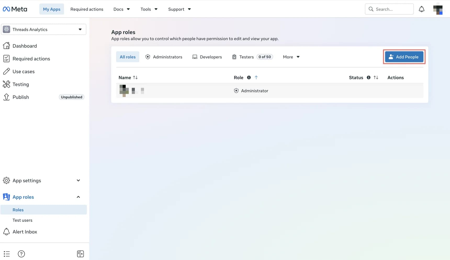Click the administrator's avatar in the table row
Image resolution: width=450 pixels, height=260 pixels.
click(124, 91)
